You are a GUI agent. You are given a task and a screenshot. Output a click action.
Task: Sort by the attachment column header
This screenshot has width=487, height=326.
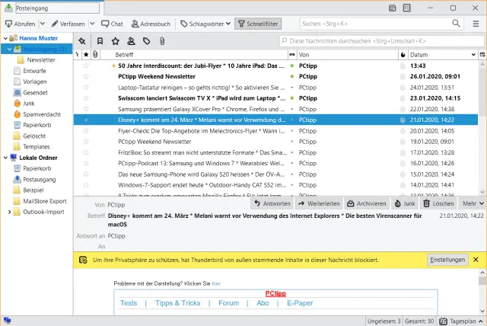[95, 55]
